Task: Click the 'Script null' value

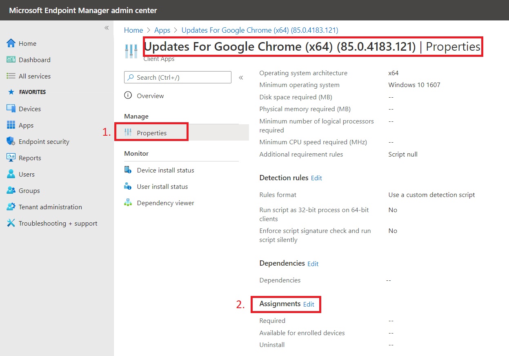Action: tap(403, 154)
